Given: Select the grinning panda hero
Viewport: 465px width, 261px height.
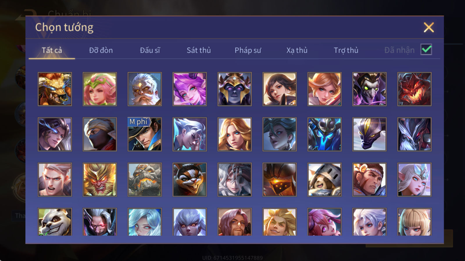Looking at the screenshot, I should [x=55, y=222].
